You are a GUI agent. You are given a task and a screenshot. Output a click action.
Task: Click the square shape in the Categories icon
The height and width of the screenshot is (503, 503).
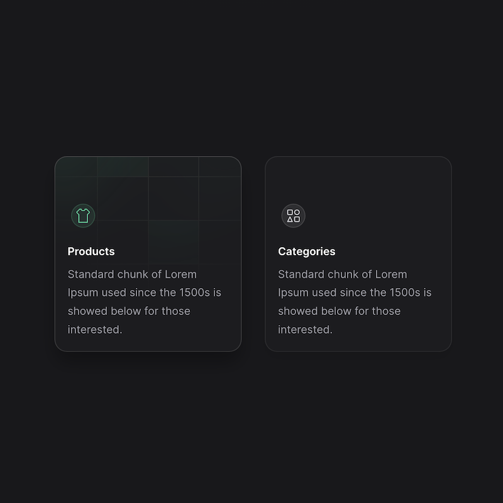coord(290,212)
